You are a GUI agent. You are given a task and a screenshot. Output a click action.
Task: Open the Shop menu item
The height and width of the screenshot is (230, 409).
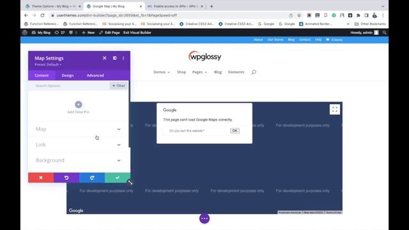181,72
